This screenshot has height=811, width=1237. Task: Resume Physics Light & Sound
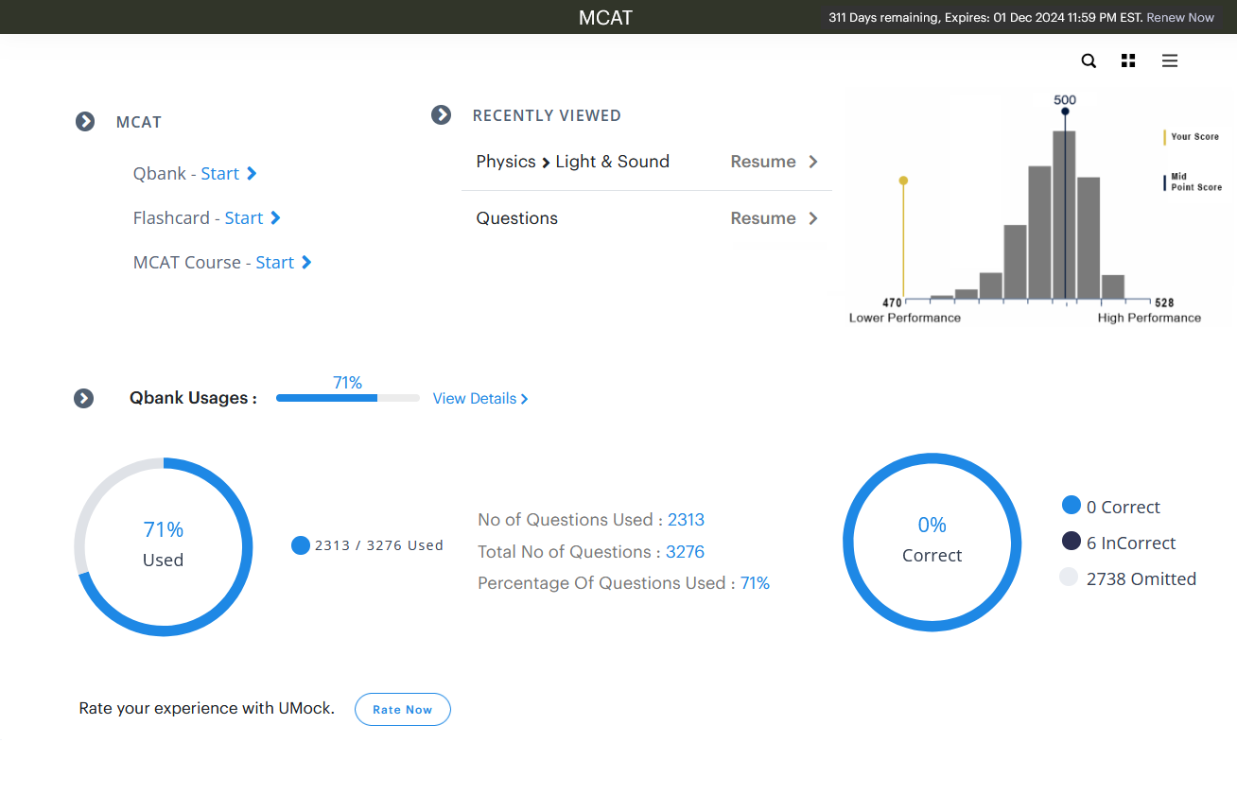click(x=763, y=162)
